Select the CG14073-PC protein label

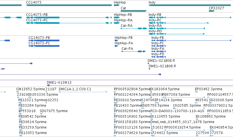[x=39, y=43]
